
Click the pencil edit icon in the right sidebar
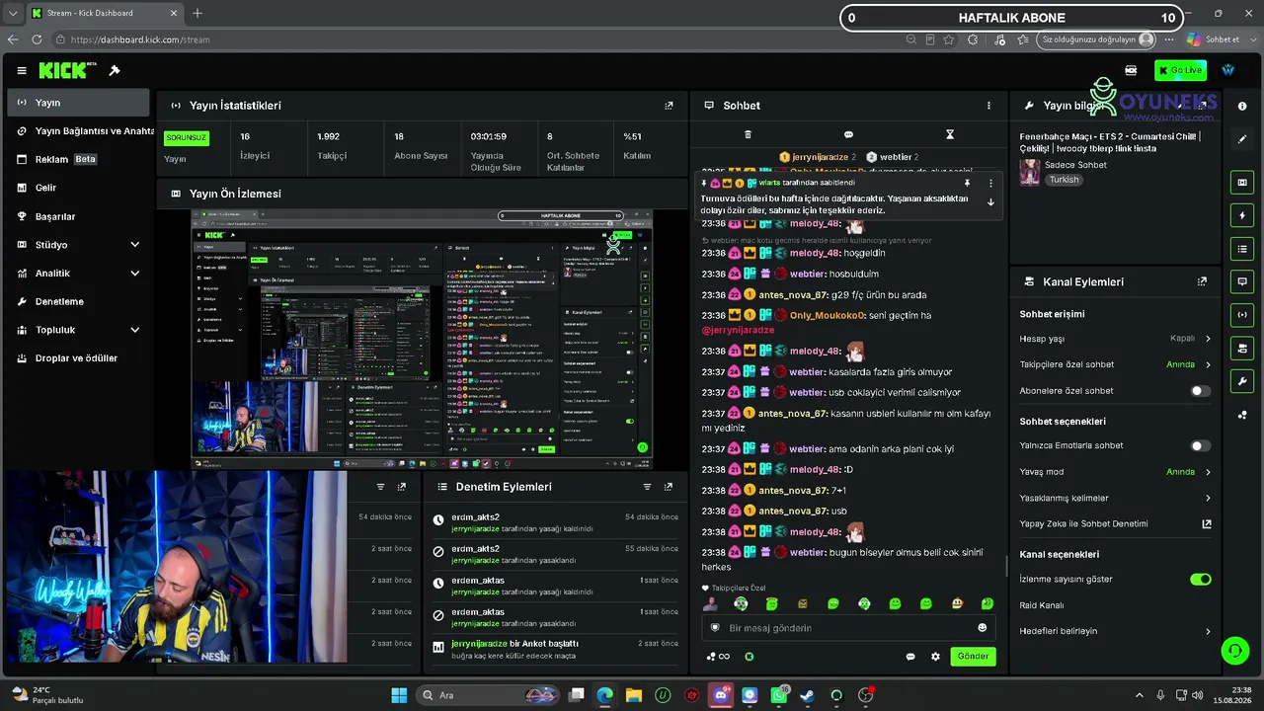click(1242, 139)
